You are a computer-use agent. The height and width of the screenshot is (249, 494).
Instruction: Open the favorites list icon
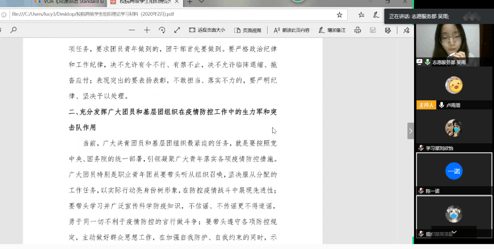[x=361, y=15]
